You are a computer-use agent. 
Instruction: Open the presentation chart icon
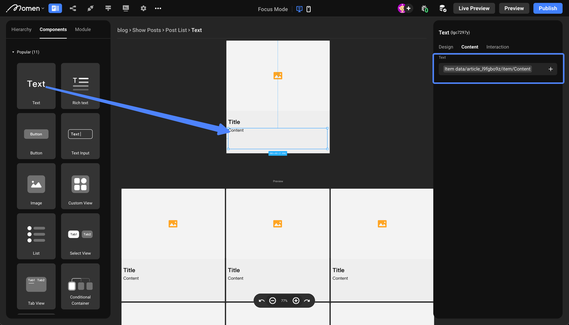click(x=126, y=8)
